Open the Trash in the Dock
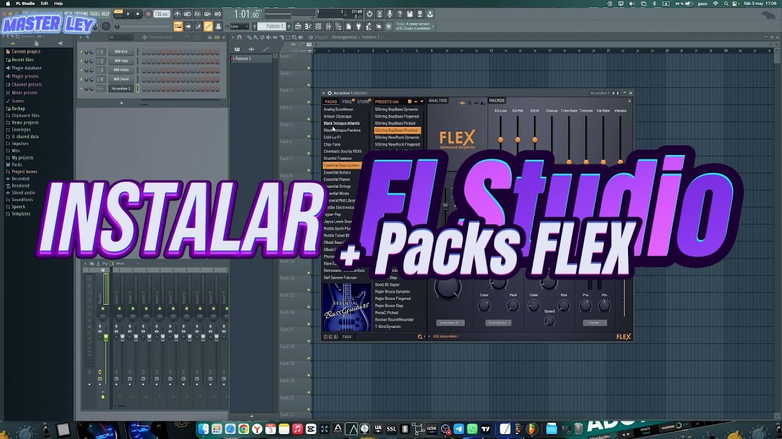782x439 pixels. [579, 429]
